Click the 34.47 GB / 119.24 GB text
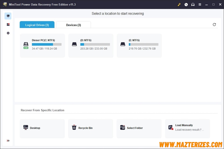 45,49
